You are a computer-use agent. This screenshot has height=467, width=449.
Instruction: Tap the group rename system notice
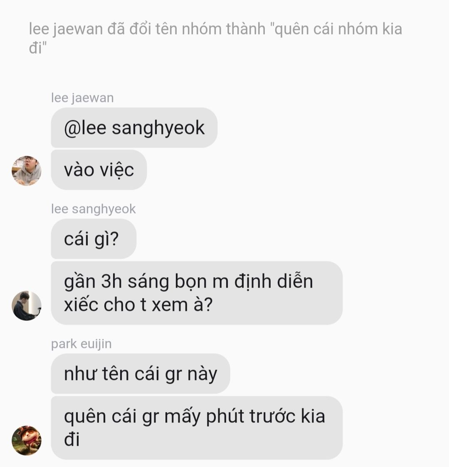(x=215, y=38)
